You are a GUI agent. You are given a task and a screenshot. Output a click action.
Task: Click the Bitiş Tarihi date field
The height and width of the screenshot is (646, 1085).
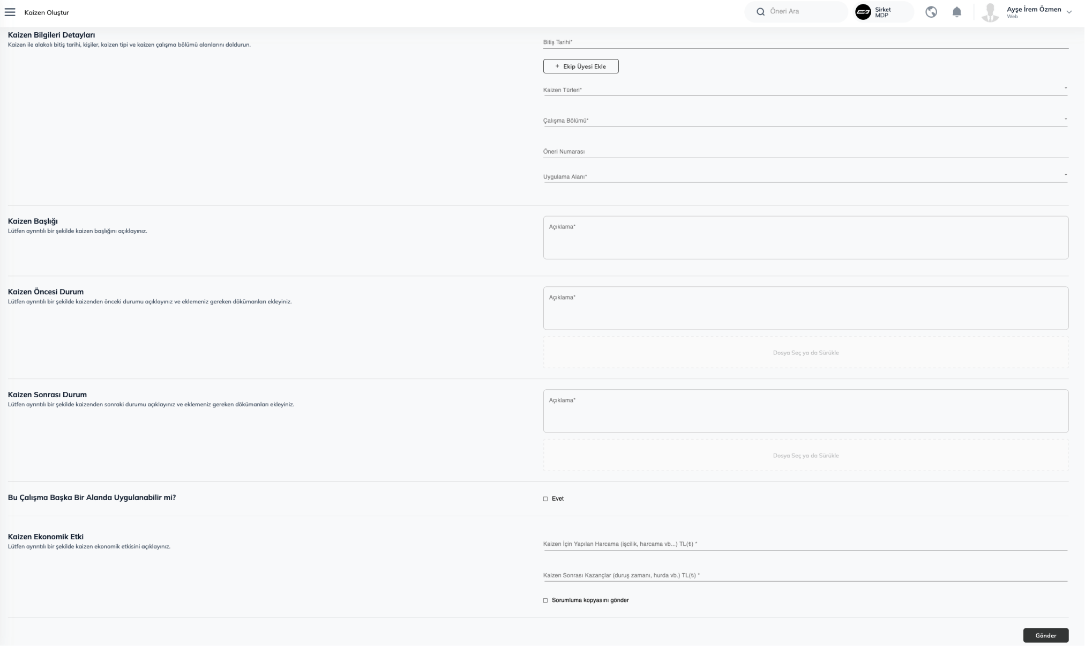805,42
